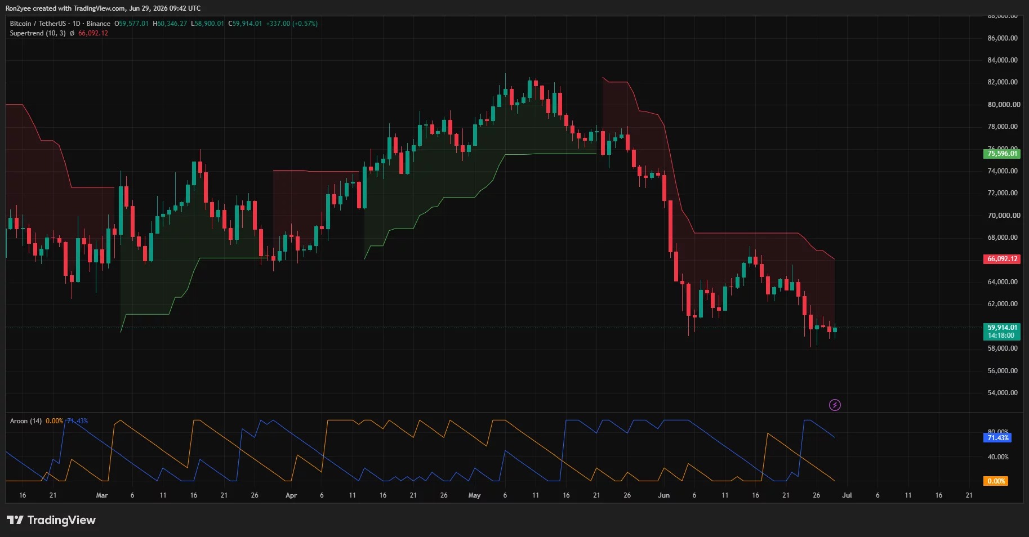Click the open value O59,577.01
1029x537 pixels.
coord(132,24)
